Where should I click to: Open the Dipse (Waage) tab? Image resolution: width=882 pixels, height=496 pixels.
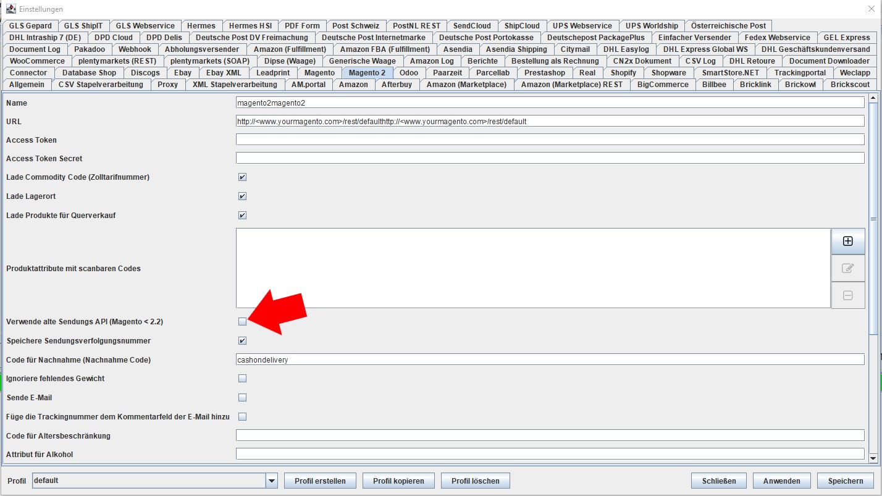tap(290, 61)
